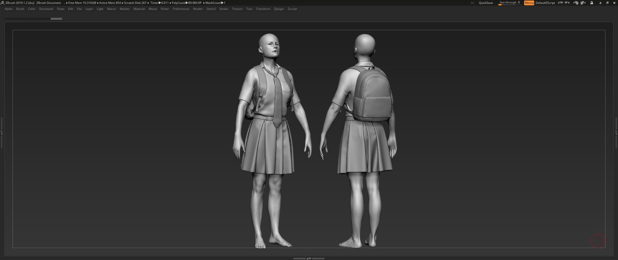This screenshot has width=618, height=260.
Task: Open the Zplugin menu
Action: pos(279,9)
